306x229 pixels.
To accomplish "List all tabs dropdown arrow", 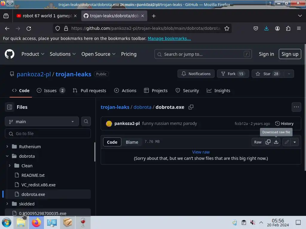I will pyautogui.click(x=300, y=16).
